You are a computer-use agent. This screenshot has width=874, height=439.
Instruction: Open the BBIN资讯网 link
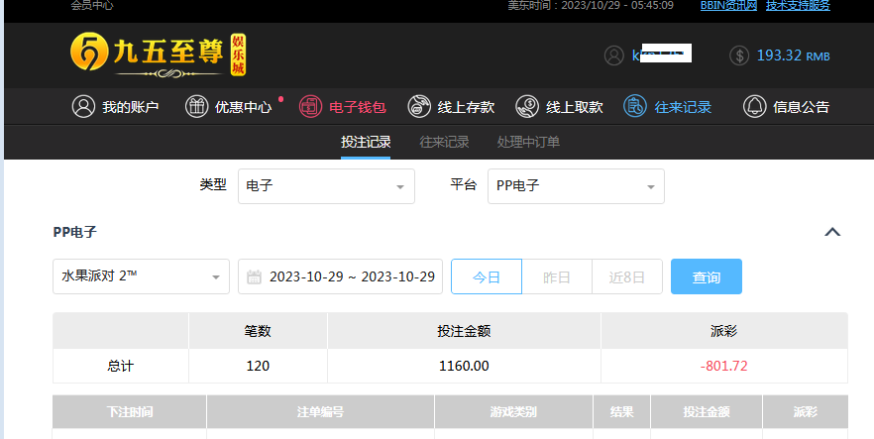point(728,6)
